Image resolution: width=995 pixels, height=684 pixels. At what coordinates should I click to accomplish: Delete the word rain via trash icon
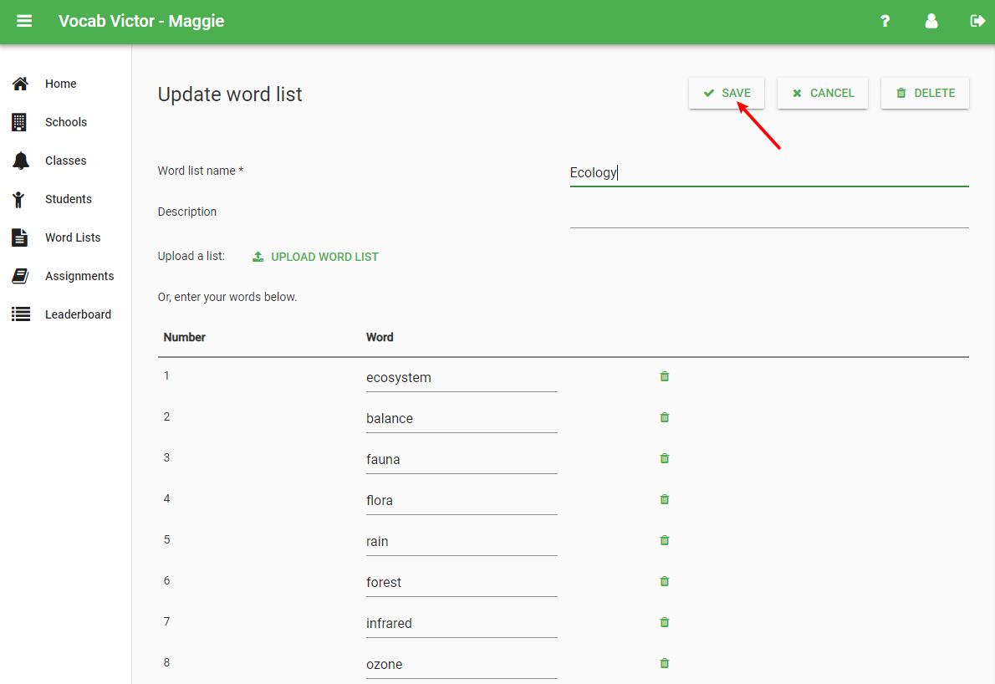[x=665, y=540]
